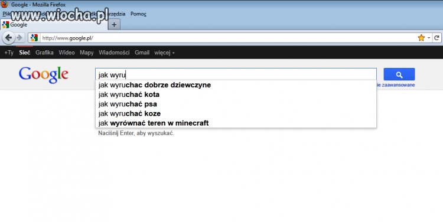The width and height of the screenshot is (443, 222).
Task: Open Wideo in the Google bar
Action: coord(67,53)
